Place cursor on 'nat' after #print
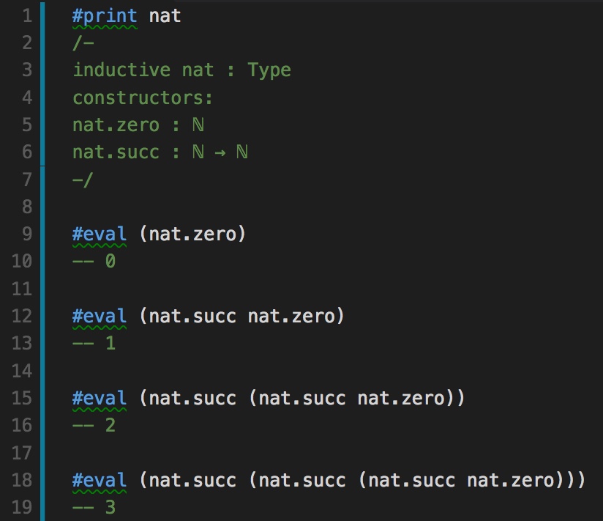 tap(165, 16)
